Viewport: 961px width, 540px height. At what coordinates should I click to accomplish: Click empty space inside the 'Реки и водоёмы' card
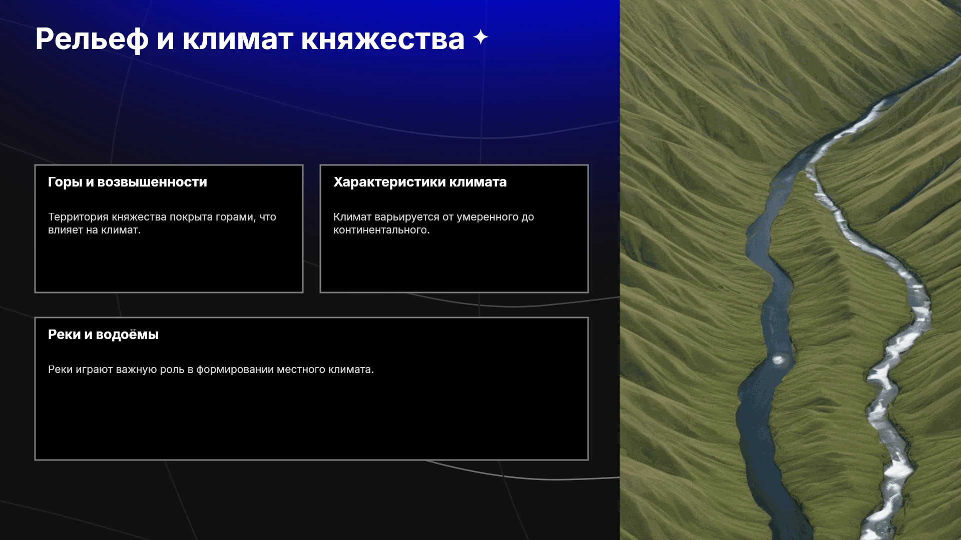pos(311,420)
